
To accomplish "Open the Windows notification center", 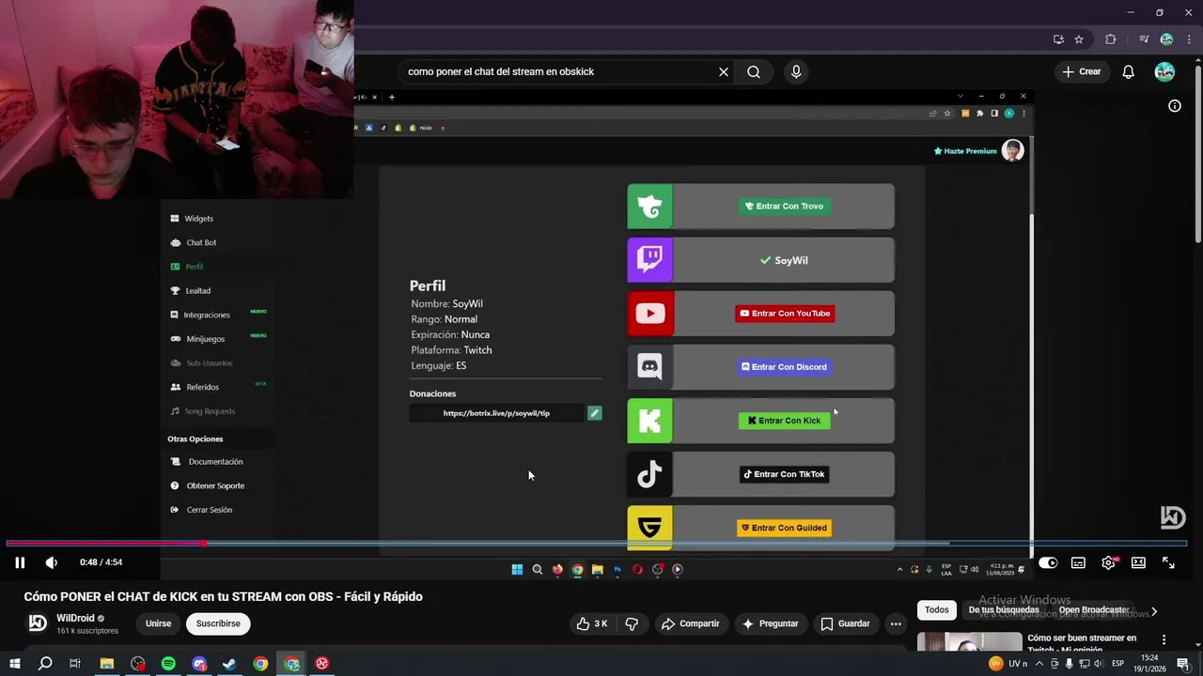I will (x=1183, y=664).
